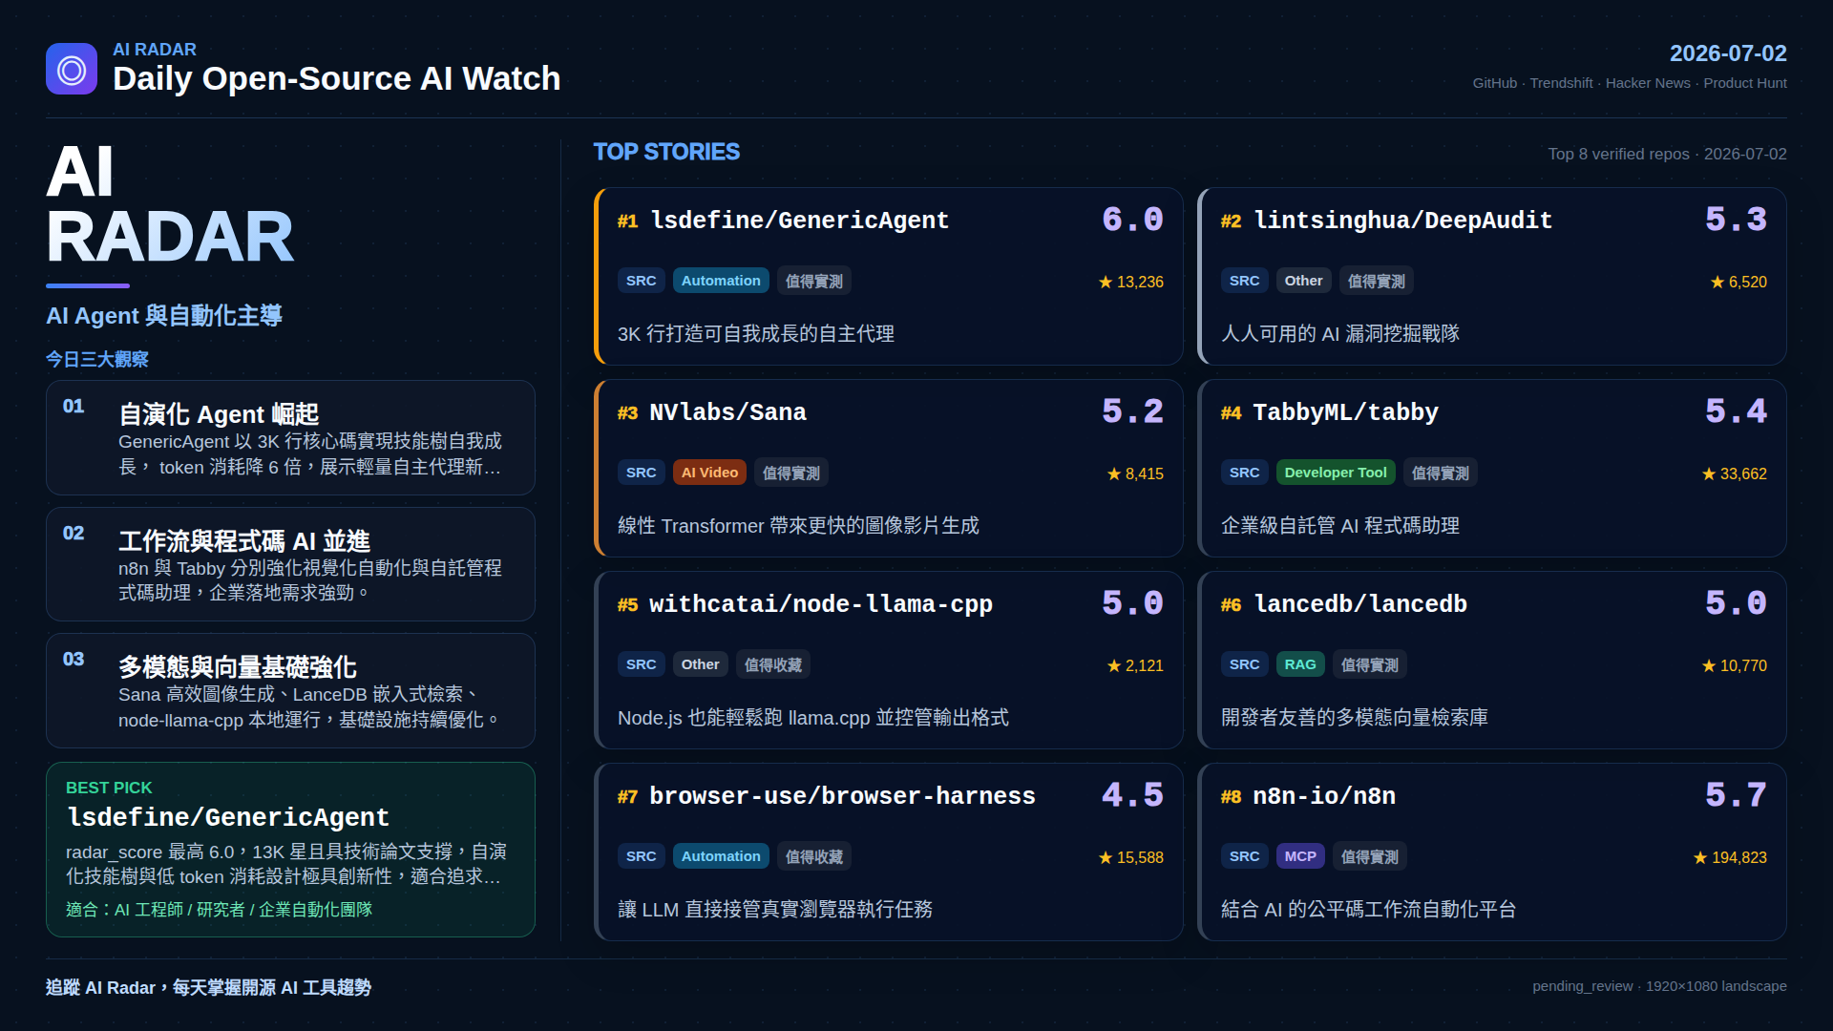Click the SRC badge on withcatai/node-llama-cpp card
Viewport: 1833px width, 1031px height.
[641, 664]
